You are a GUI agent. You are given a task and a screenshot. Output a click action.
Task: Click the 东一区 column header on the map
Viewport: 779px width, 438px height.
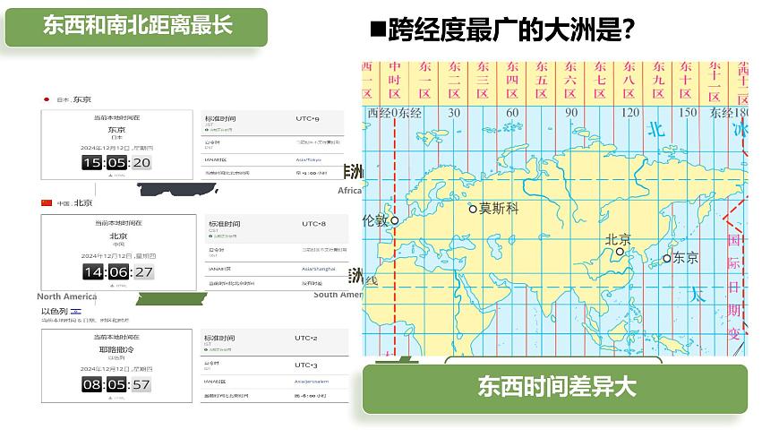coord(424,80)
